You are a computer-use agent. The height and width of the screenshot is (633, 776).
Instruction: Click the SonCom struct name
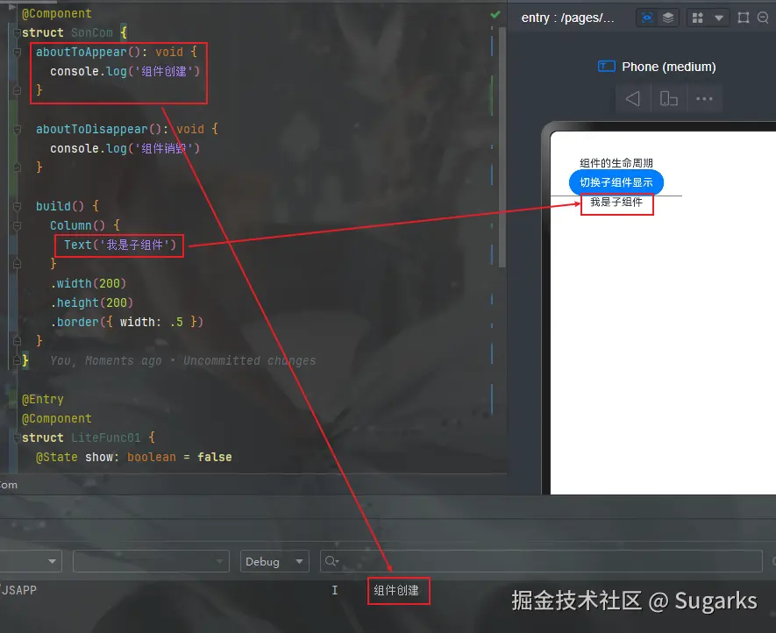(x=91, y=32)
